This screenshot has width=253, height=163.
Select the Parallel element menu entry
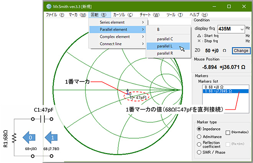[x=118, y=29]
